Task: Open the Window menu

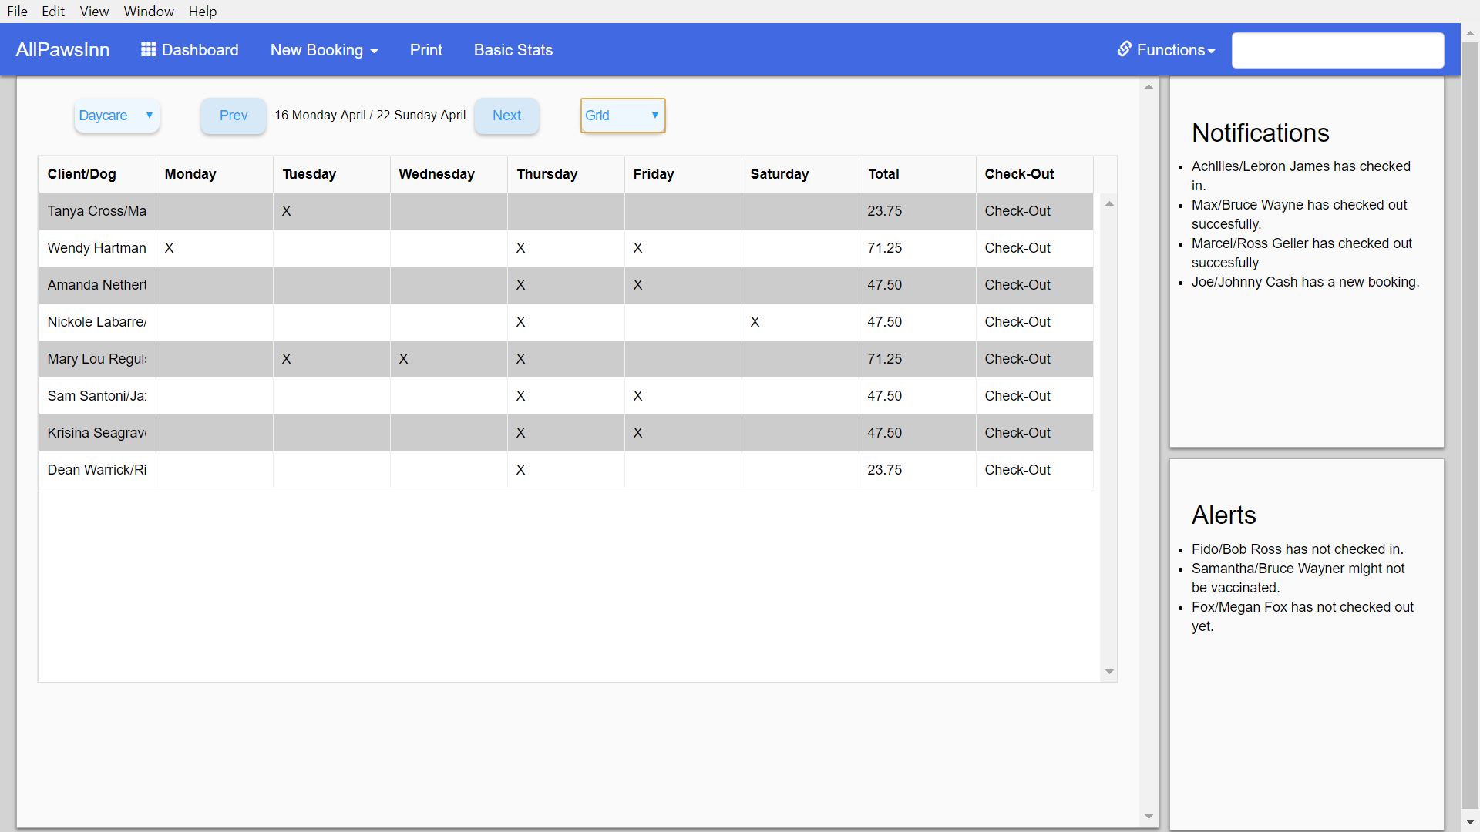Action: 149,12
